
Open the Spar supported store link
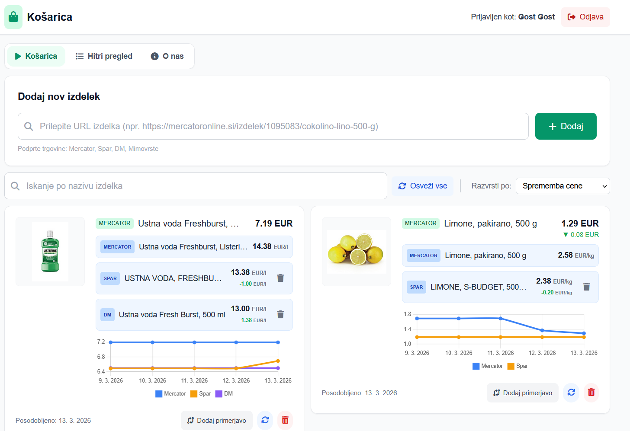(x=104, y=149)
